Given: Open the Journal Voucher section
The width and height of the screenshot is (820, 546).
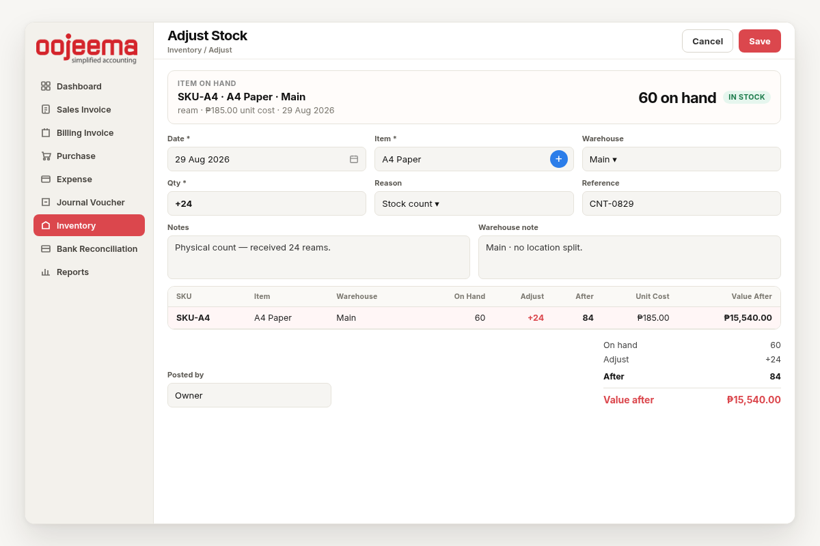Looking at the screenshot, I should pyautogui.click(x=89, y=202).
